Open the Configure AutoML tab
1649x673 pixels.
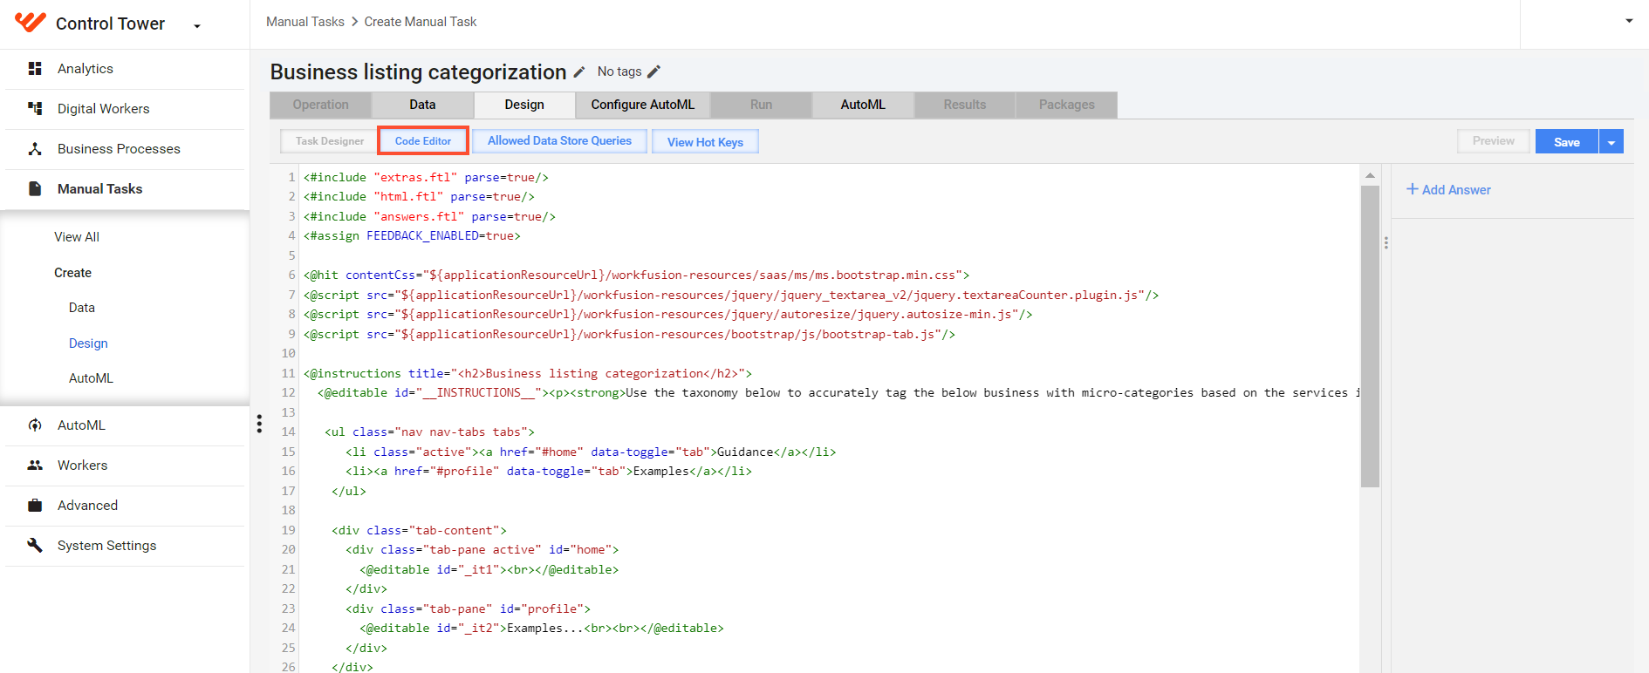tap(643, 105)
